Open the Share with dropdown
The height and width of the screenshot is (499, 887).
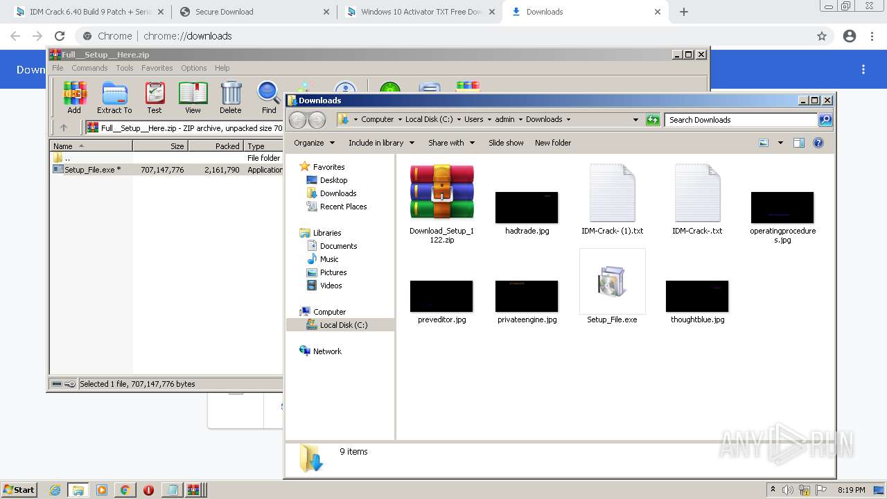[x=451, y=143]
